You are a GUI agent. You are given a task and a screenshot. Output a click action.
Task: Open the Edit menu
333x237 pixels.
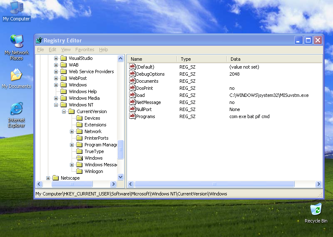click(52, 49)
